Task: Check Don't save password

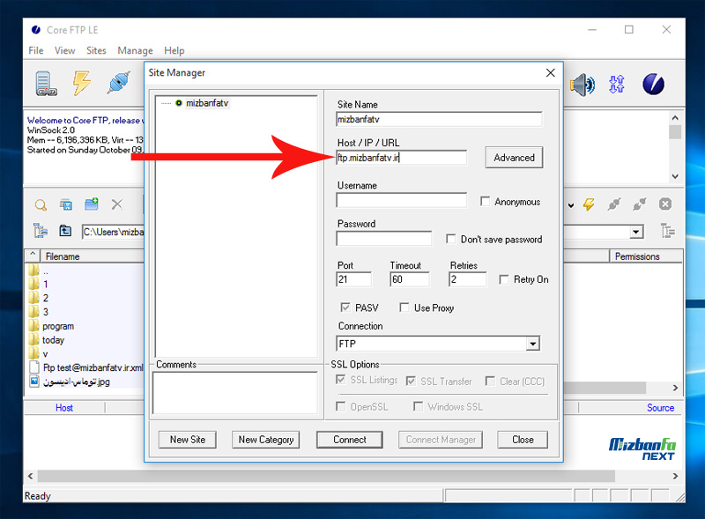Action: click(450, 239)
